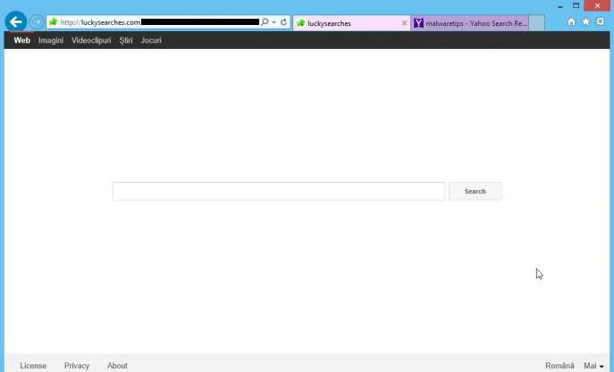Go back with the browser back arrow

tap(16, 21)
